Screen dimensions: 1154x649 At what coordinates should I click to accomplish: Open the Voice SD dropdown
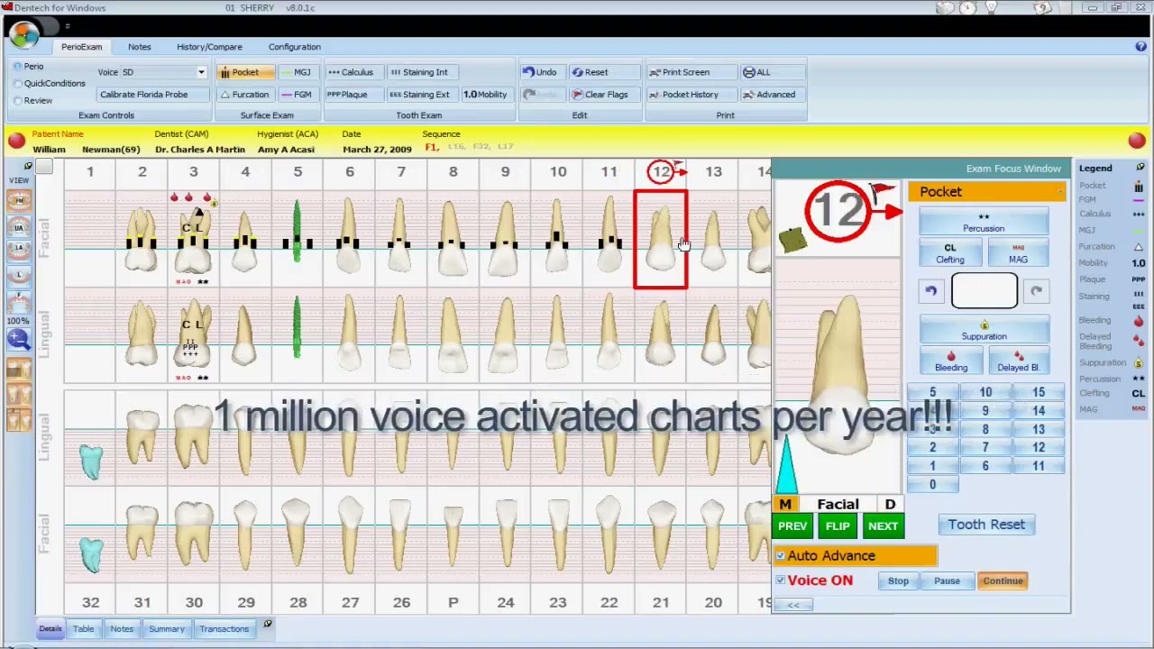201,72
